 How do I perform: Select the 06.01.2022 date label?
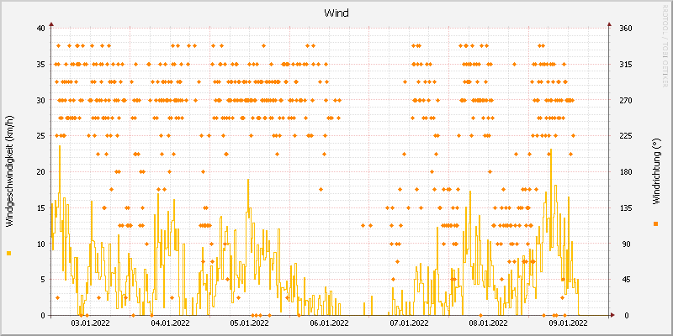pyautogui.click(x=330, y=323)
